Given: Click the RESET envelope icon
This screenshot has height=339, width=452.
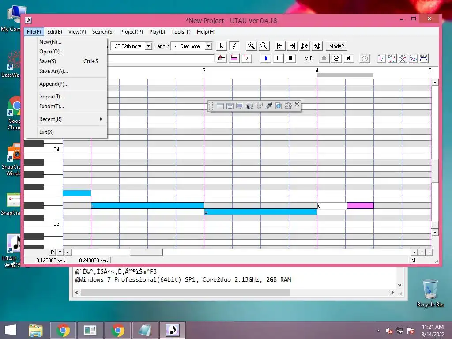Looking at the screenshot, I should 424,59.
